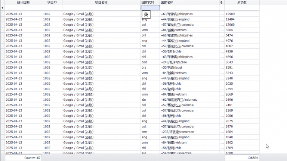Select the cell with value 8204
This screenshot has height=161, width=287.
click(242, 30)
